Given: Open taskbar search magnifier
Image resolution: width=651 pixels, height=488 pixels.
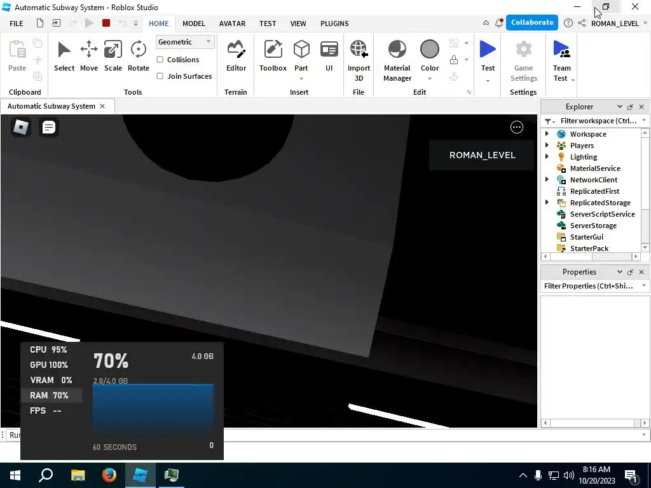Looking at the screenshot, I should click(46, 475).
